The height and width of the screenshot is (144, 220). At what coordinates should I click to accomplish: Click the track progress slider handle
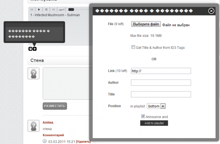71,10
